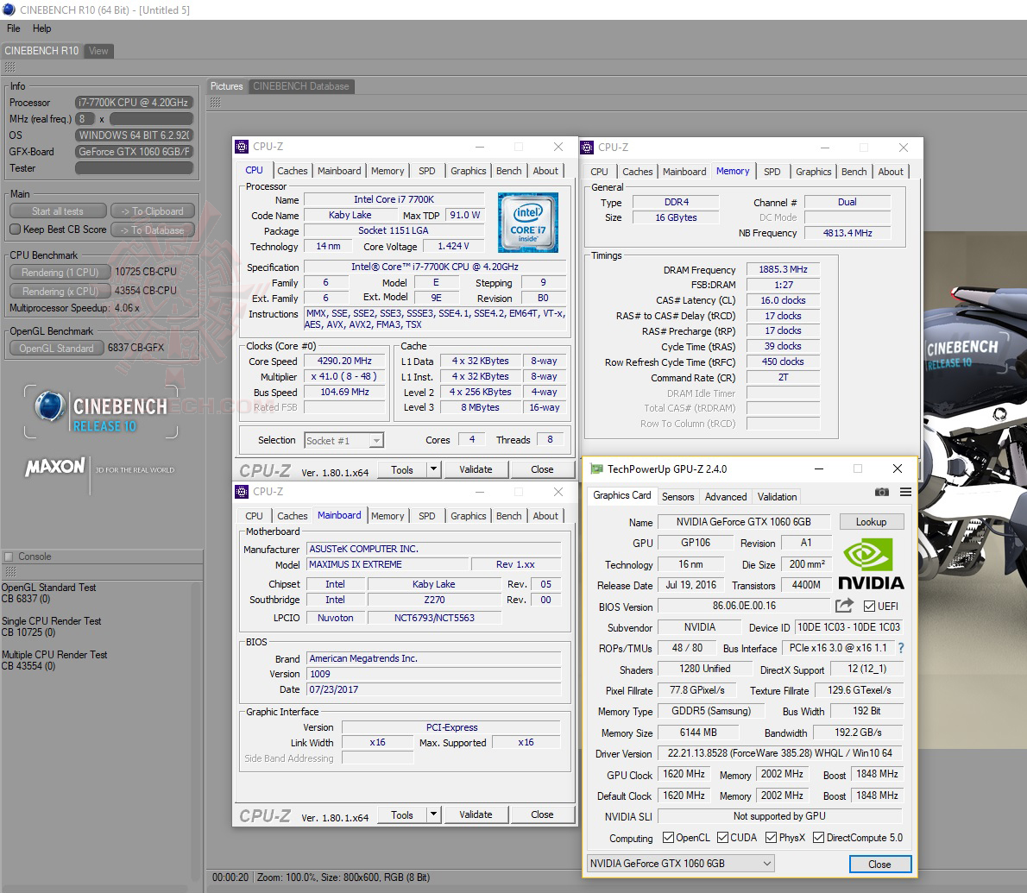
Task: Click the Bus Interface question mark icon
Action: point(901,647)
